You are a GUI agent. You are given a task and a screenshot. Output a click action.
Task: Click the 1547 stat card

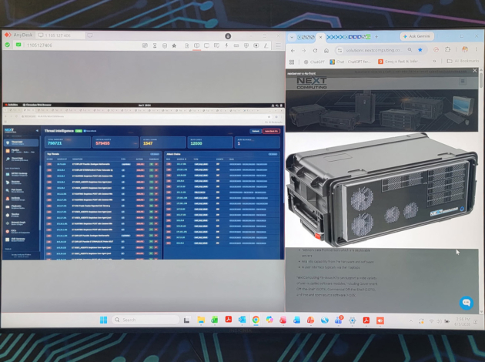click(x=163, y=142)
